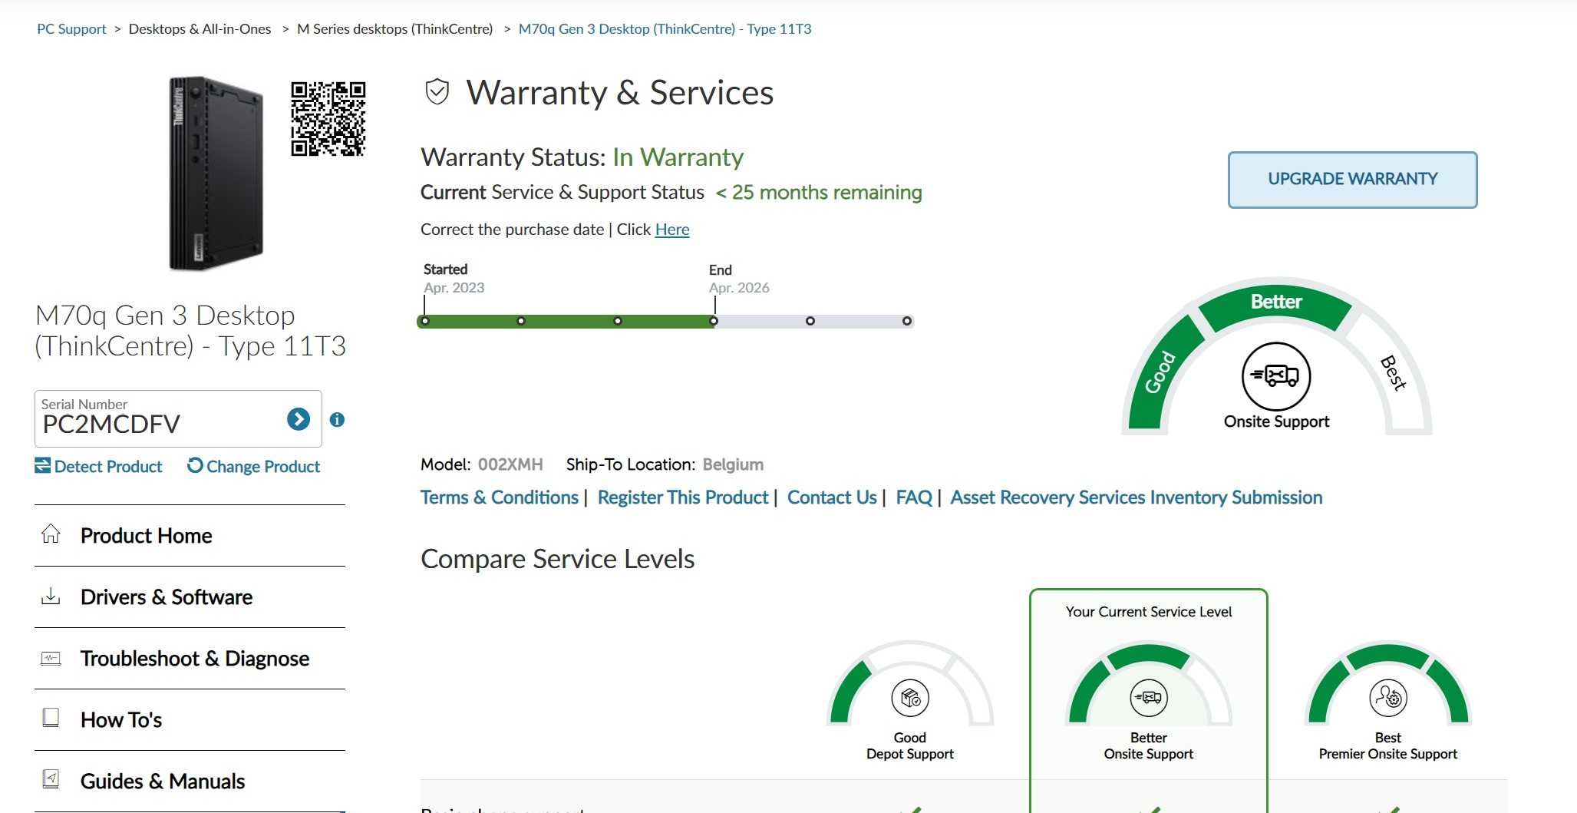Open Asset Recovery Services Inventory Submission link

[x=1137, y=497]
